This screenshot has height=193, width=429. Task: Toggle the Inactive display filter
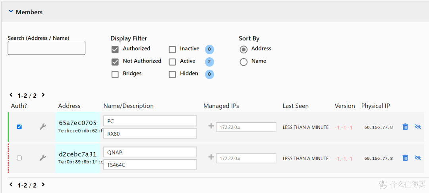pyautogui.click(x=172, y=49)
